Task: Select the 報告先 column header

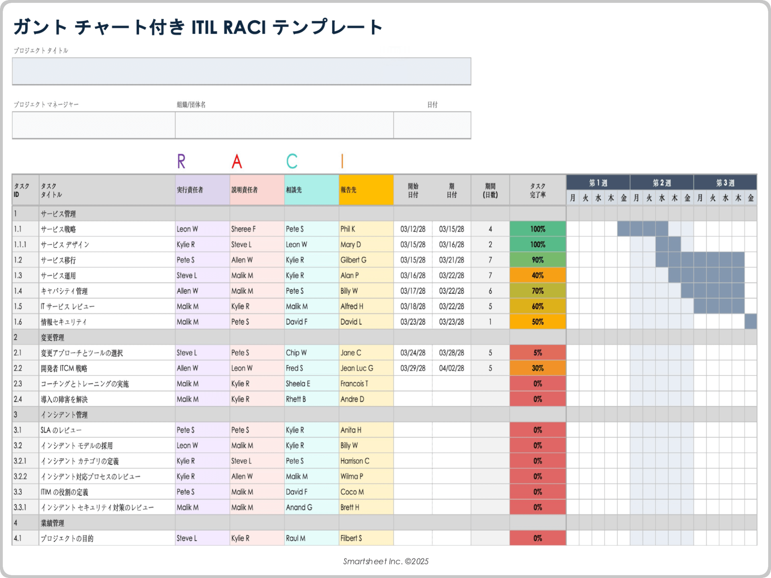Action: pyautogui.click(x=366, y=190)
